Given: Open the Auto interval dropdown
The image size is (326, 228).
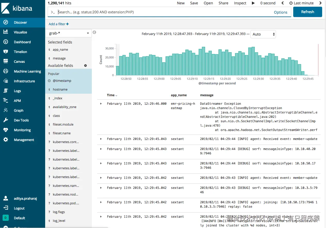Looking at the screenshot, I should pyautogui.click(x=263, y=34).
